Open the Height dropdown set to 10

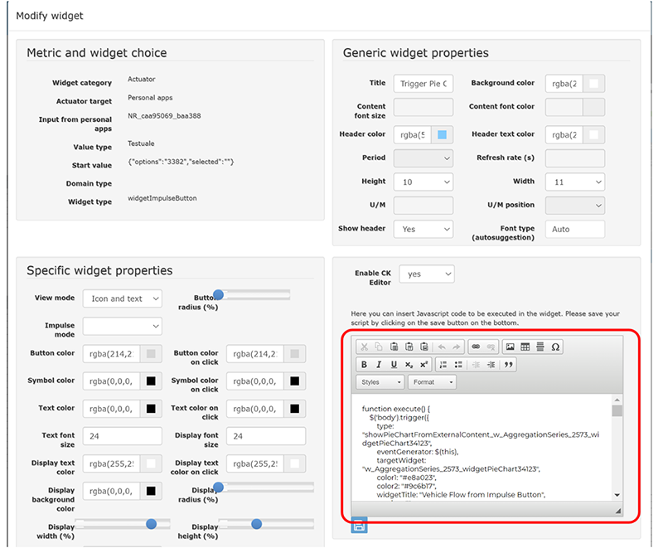(x=423, y=182)
